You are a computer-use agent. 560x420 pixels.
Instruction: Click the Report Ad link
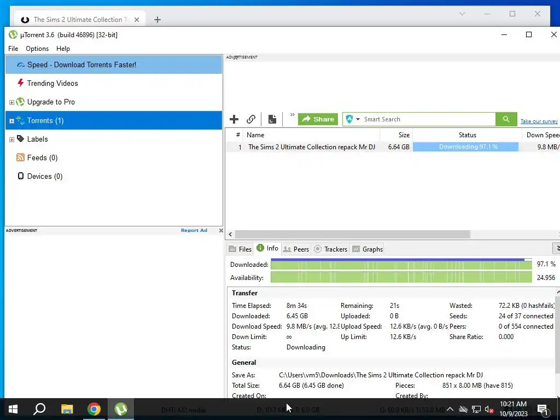[x=194, y=230]
